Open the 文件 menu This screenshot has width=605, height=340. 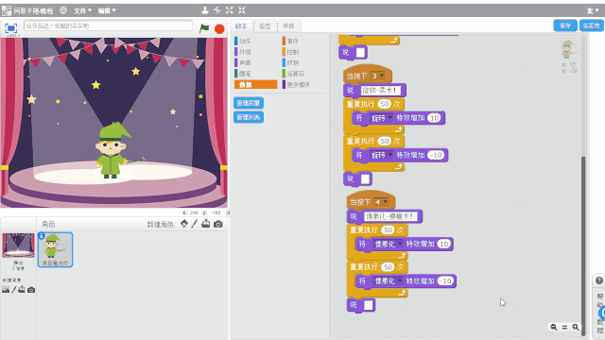(82, 10)
